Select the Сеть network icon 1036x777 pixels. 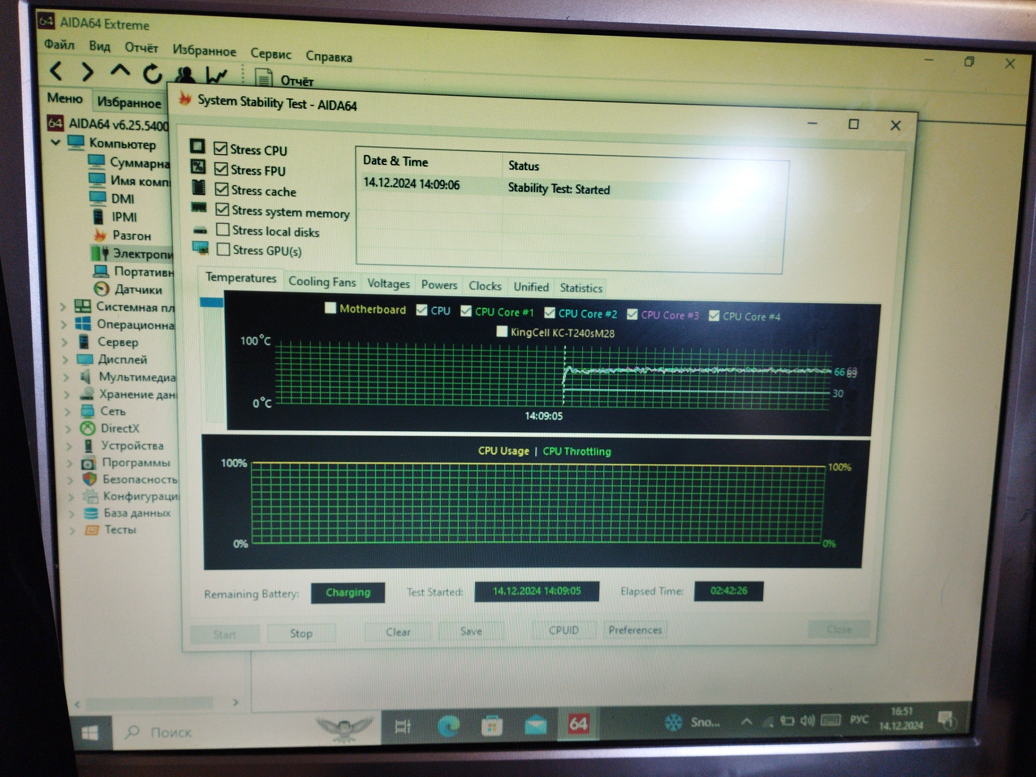tap(87, 411)
